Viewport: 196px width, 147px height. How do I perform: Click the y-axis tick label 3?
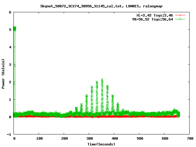pos(10,65)
